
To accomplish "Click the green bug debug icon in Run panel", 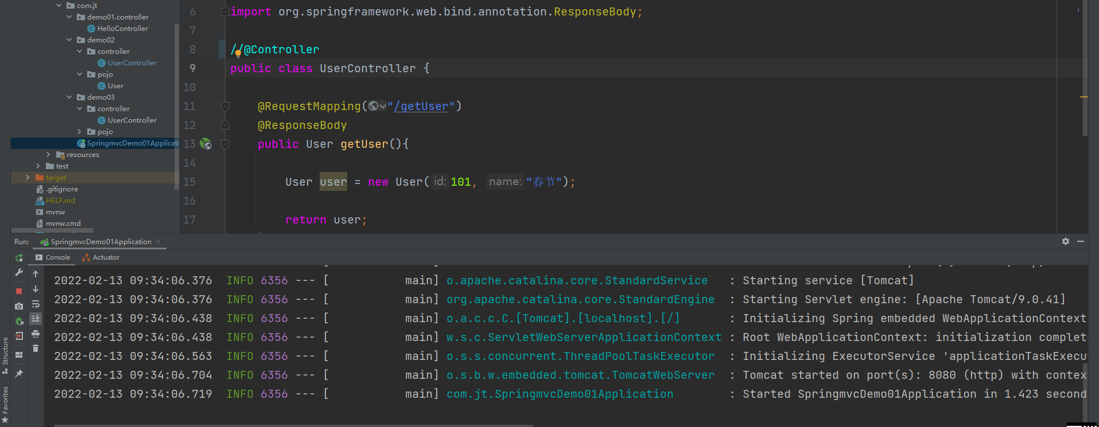I will (x=19, y=321).
